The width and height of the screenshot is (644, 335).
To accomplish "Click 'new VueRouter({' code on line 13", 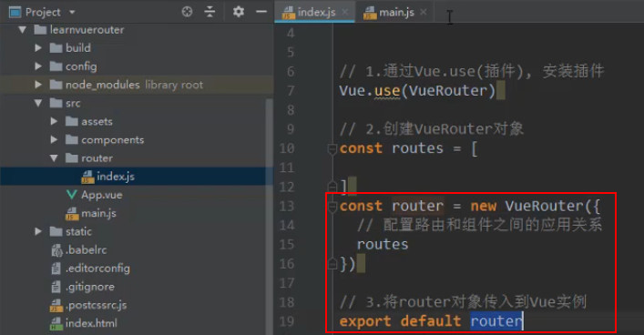I will [536, 206].
